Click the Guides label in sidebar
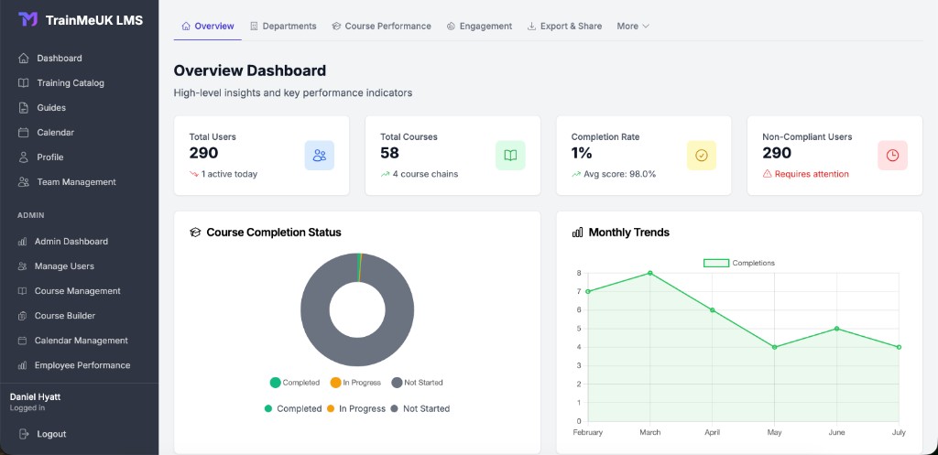Screen dimensions: 938x455 [x=51, y=108]
